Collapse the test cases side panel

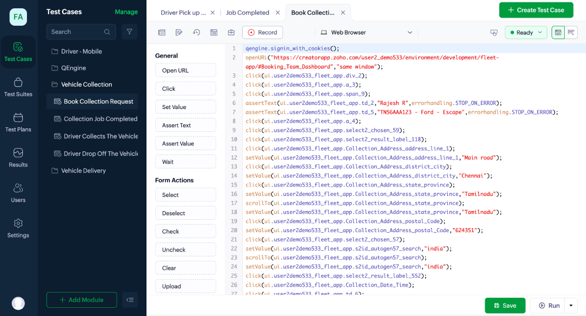point(130,300)
